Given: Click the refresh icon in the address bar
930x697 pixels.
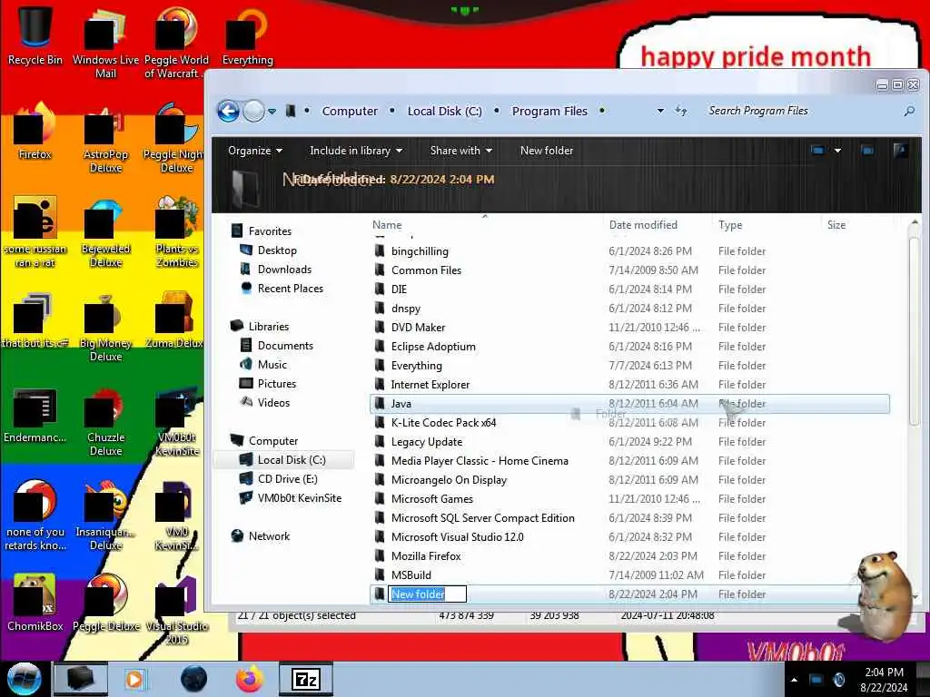Looking at the screenshot, I should pos(681,111).
